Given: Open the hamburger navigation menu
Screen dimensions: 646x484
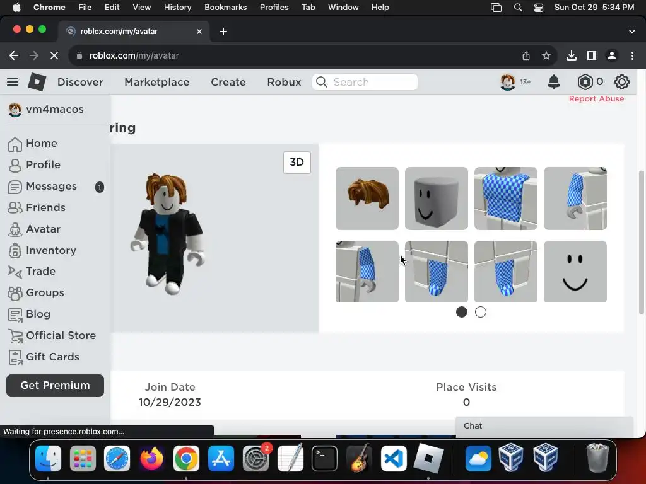Looking at the screenshot, I should pyautogui.click(x=13, y=82).
